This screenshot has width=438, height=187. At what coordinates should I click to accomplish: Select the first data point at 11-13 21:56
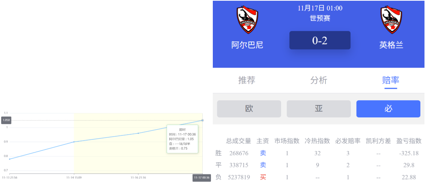pos(9,159)
